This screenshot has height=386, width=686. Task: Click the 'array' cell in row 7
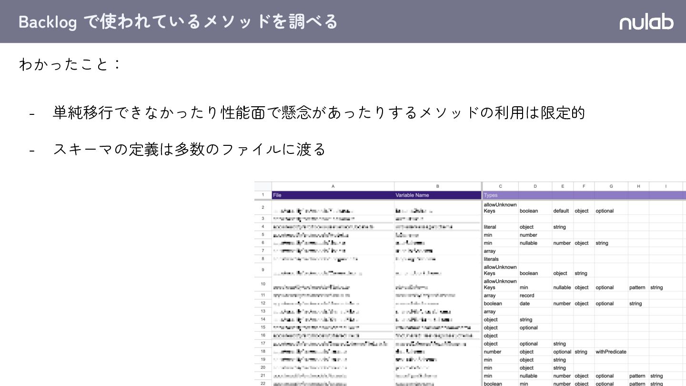[x=500, y=251]
